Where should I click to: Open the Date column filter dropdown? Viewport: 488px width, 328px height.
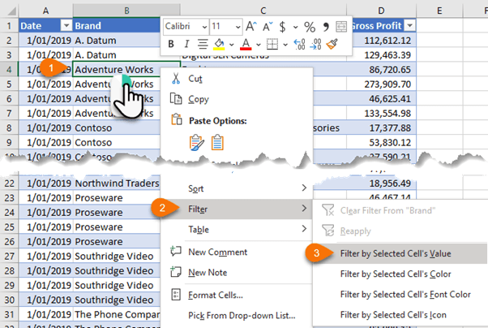(66, 25)
